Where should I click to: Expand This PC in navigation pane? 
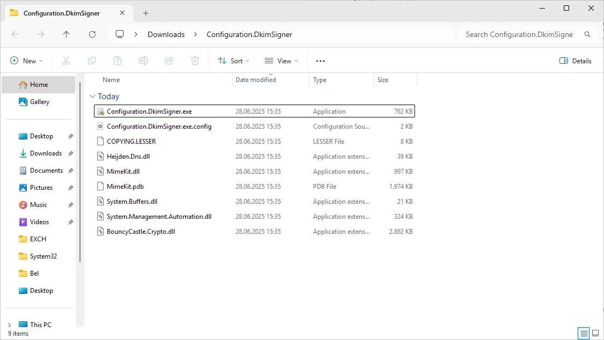point(10,325)
